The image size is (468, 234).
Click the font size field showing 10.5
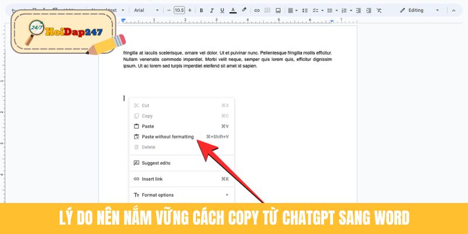pyautogui.click(x=179, y=10)
